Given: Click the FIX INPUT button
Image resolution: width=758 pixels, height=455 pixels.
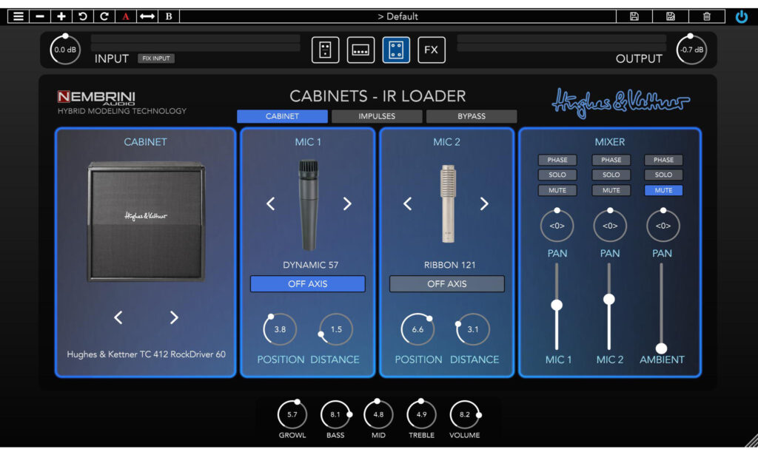Looking at the screenshot, I should click(x=156, y=58).
